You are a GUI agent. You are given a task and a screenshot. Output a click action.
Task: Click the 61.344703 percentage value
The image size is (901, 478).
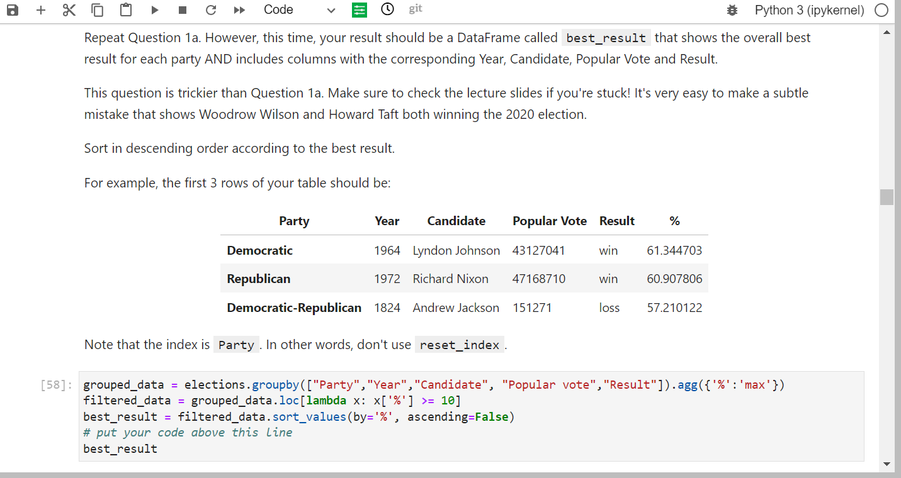[x=674, y=250]
